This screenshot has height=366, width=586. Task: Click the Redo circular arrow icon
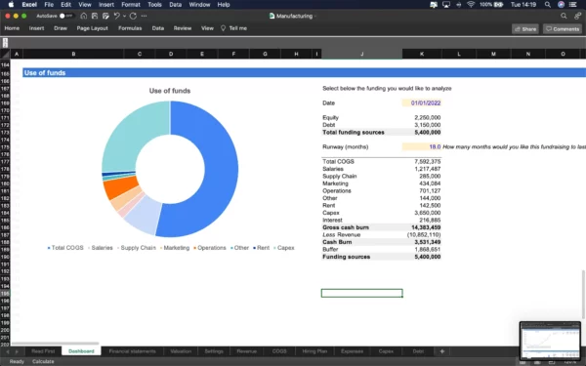tap(133, 16)
